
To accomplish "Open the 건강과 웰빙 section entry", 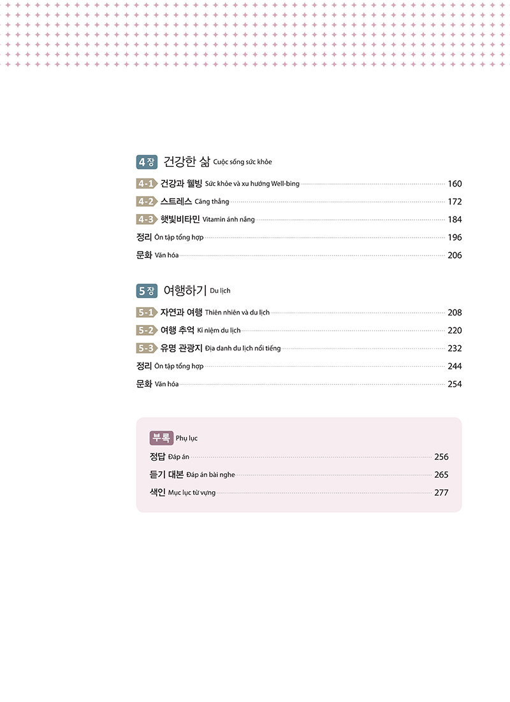I will click(182, 183).
